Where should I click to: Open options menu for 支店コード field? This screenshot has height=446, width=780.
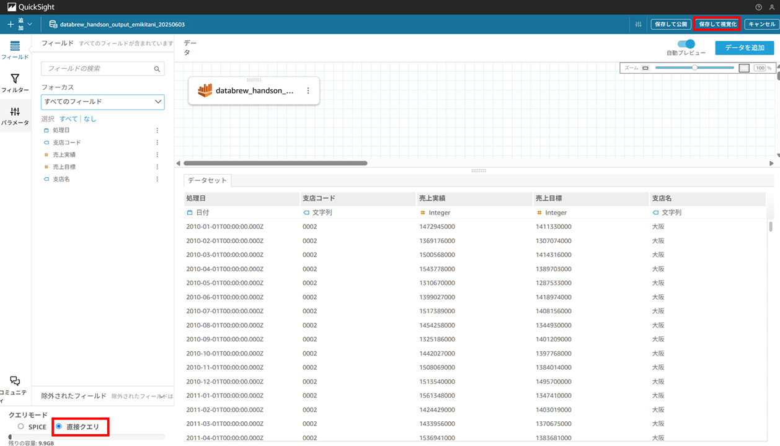click(157, 142)
